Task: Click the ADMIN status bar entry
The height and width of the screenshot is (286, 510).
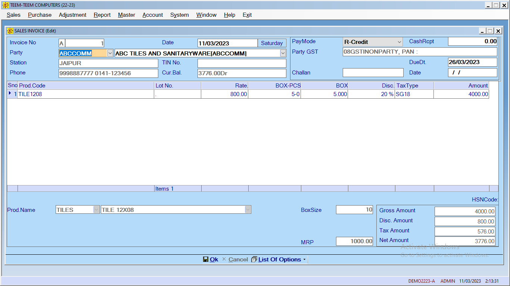Action: coord(448,281)
